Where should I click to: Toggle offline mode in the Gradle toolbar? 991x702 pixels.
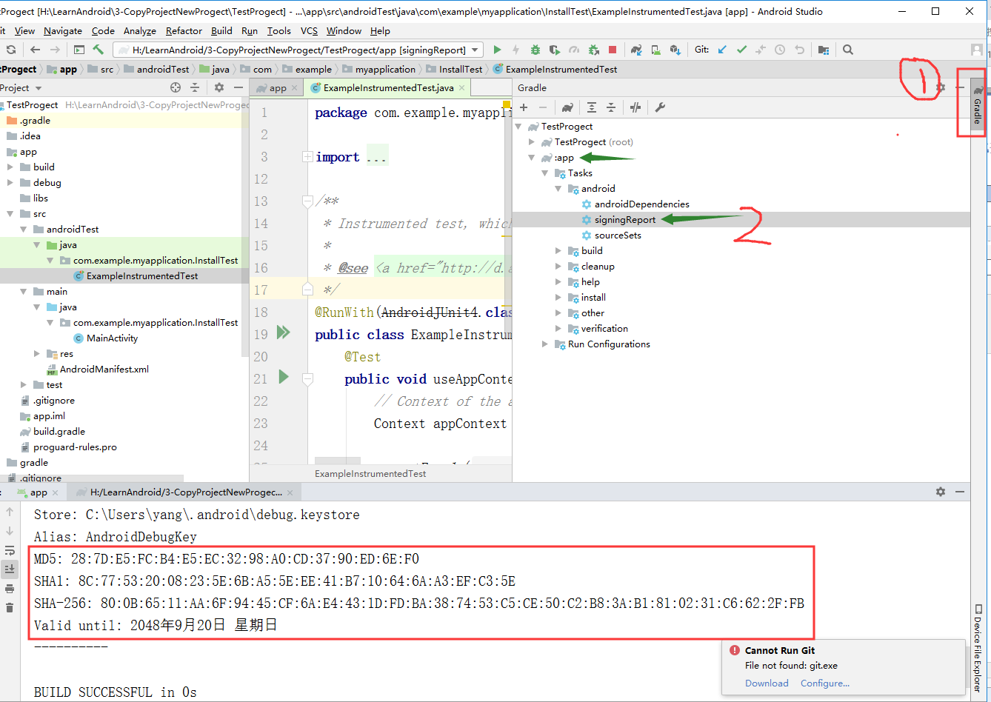tap(635, 107)
